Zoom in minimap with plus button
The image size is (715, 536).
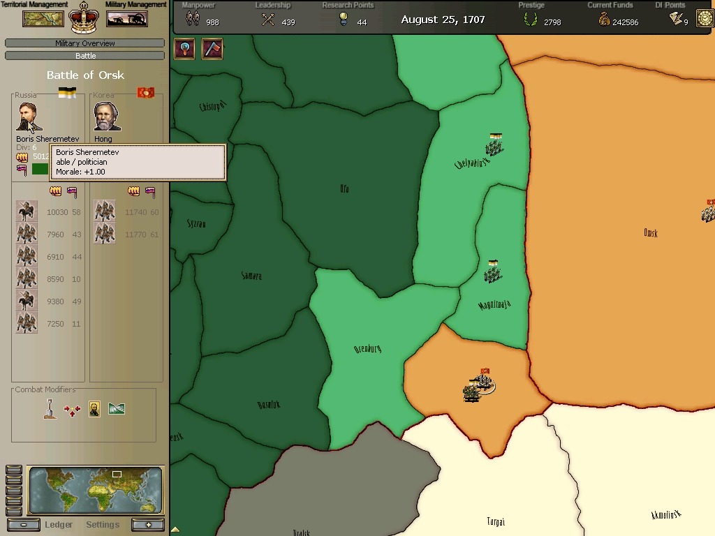pyautogui.click(x=148, y=525)
